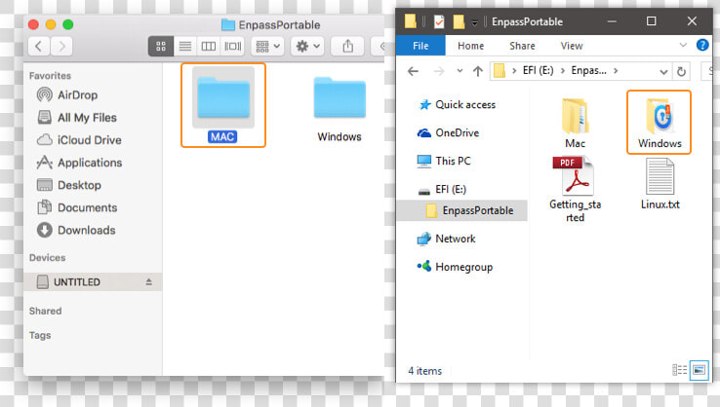Click breadcrumb arrow before EFI (E:)

point(514,70)
